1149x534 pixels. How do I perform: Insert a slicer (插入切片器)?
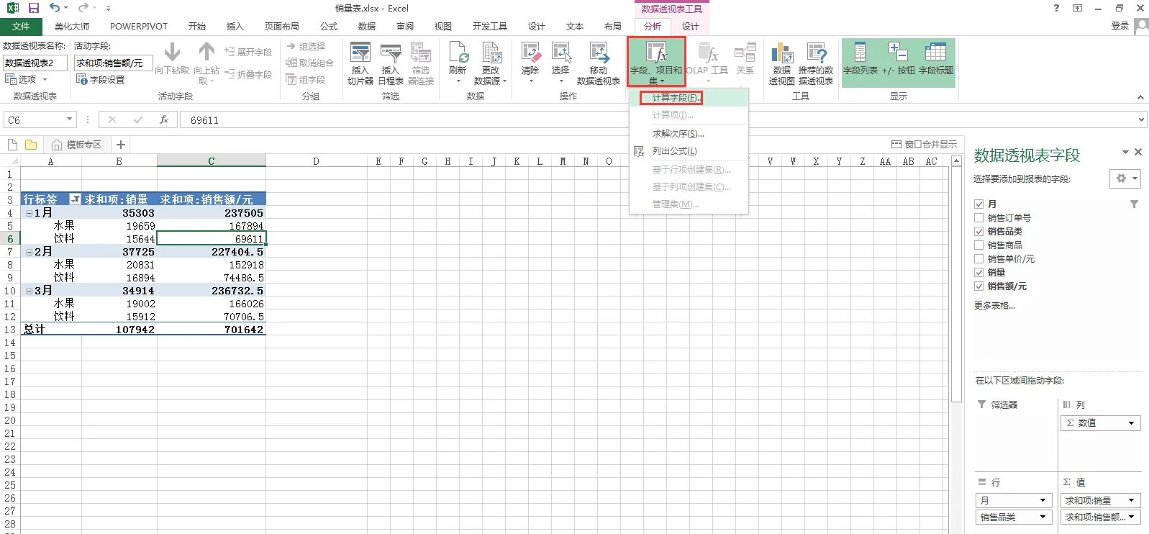coord(360,63)
